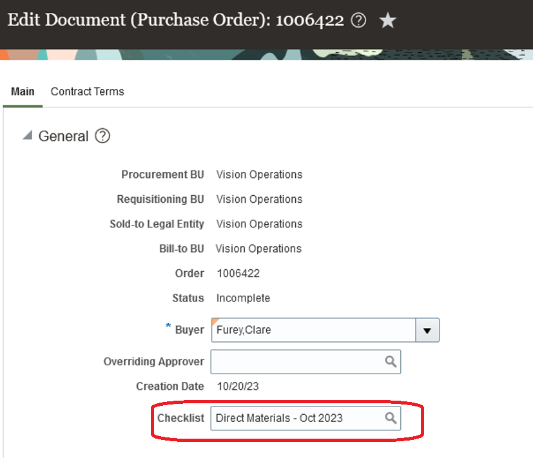Image resolution: width=533 pixels, height=458 pixels.
Task: Click into the Overriding Approver input field
Action: click(x=305, y=361)
